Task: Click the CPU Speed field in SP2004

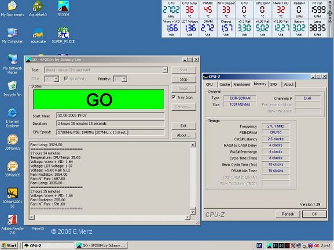Action: [111, 132]
